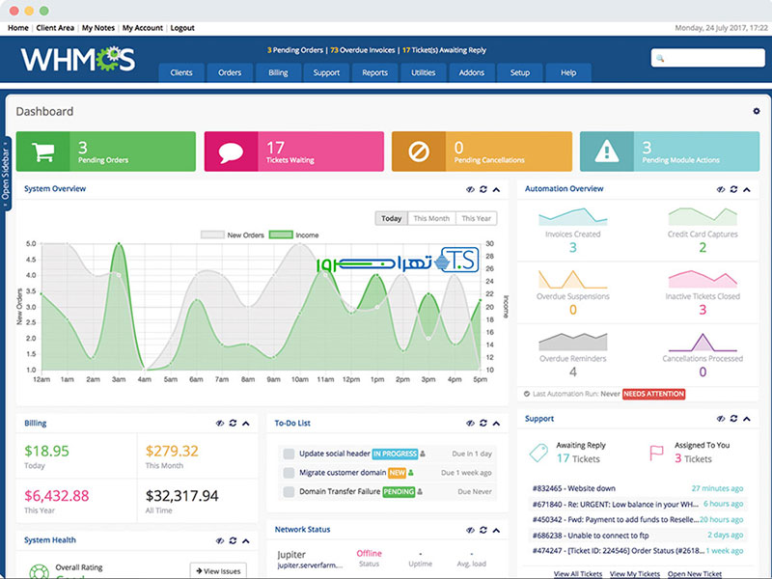The height and width of the screenshot is (579, 772).
Task: Click the Pending Cancellations ban icon
Action: point(418,152)
